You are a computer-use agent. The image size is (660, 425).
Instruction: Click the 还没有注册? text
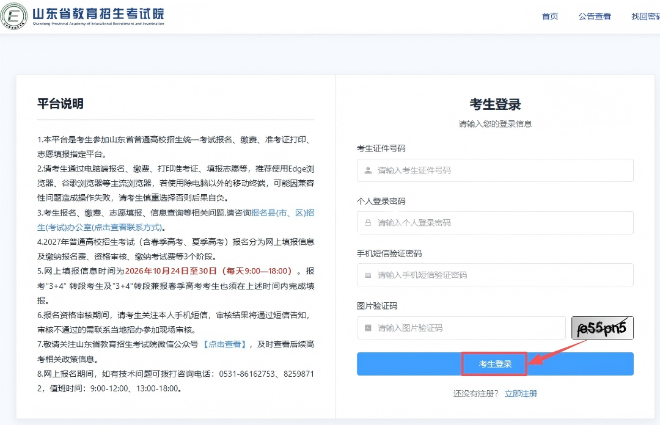(x=475, y=393)
